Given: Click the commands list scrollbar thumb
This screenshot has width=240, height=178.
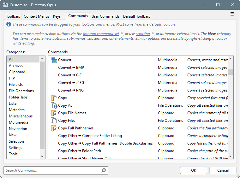Looking at the screenshot, I should (231, 72).
